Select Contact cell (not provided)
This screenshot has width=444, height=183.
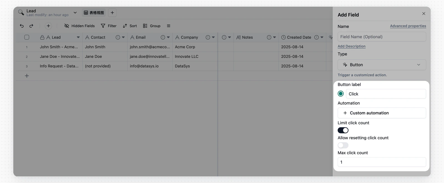pos(105,66)
